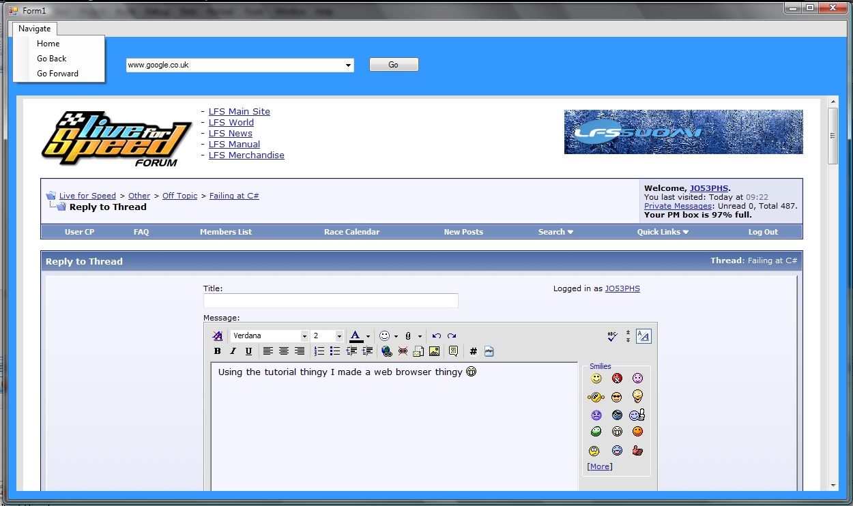Open the Search dropdown in forum navbar
The image size is (853, 506).
[x=555, y=232]
